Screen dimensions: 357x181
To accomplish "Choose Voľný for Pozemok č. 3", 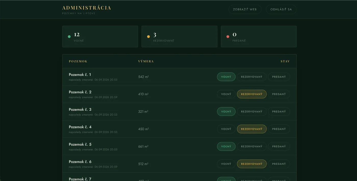I will tap(226, 111).
